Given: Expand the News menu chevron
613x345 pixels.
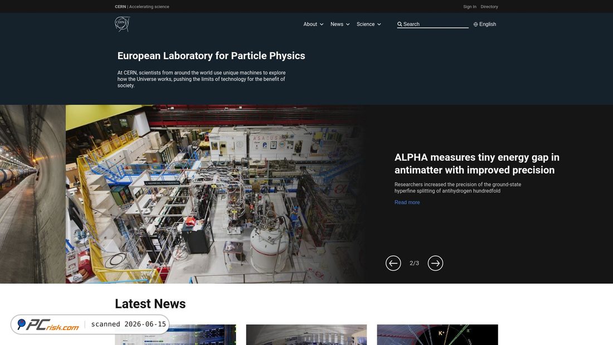Looking at the screenshot, I should pyautogui.click(x=348, y=25).
